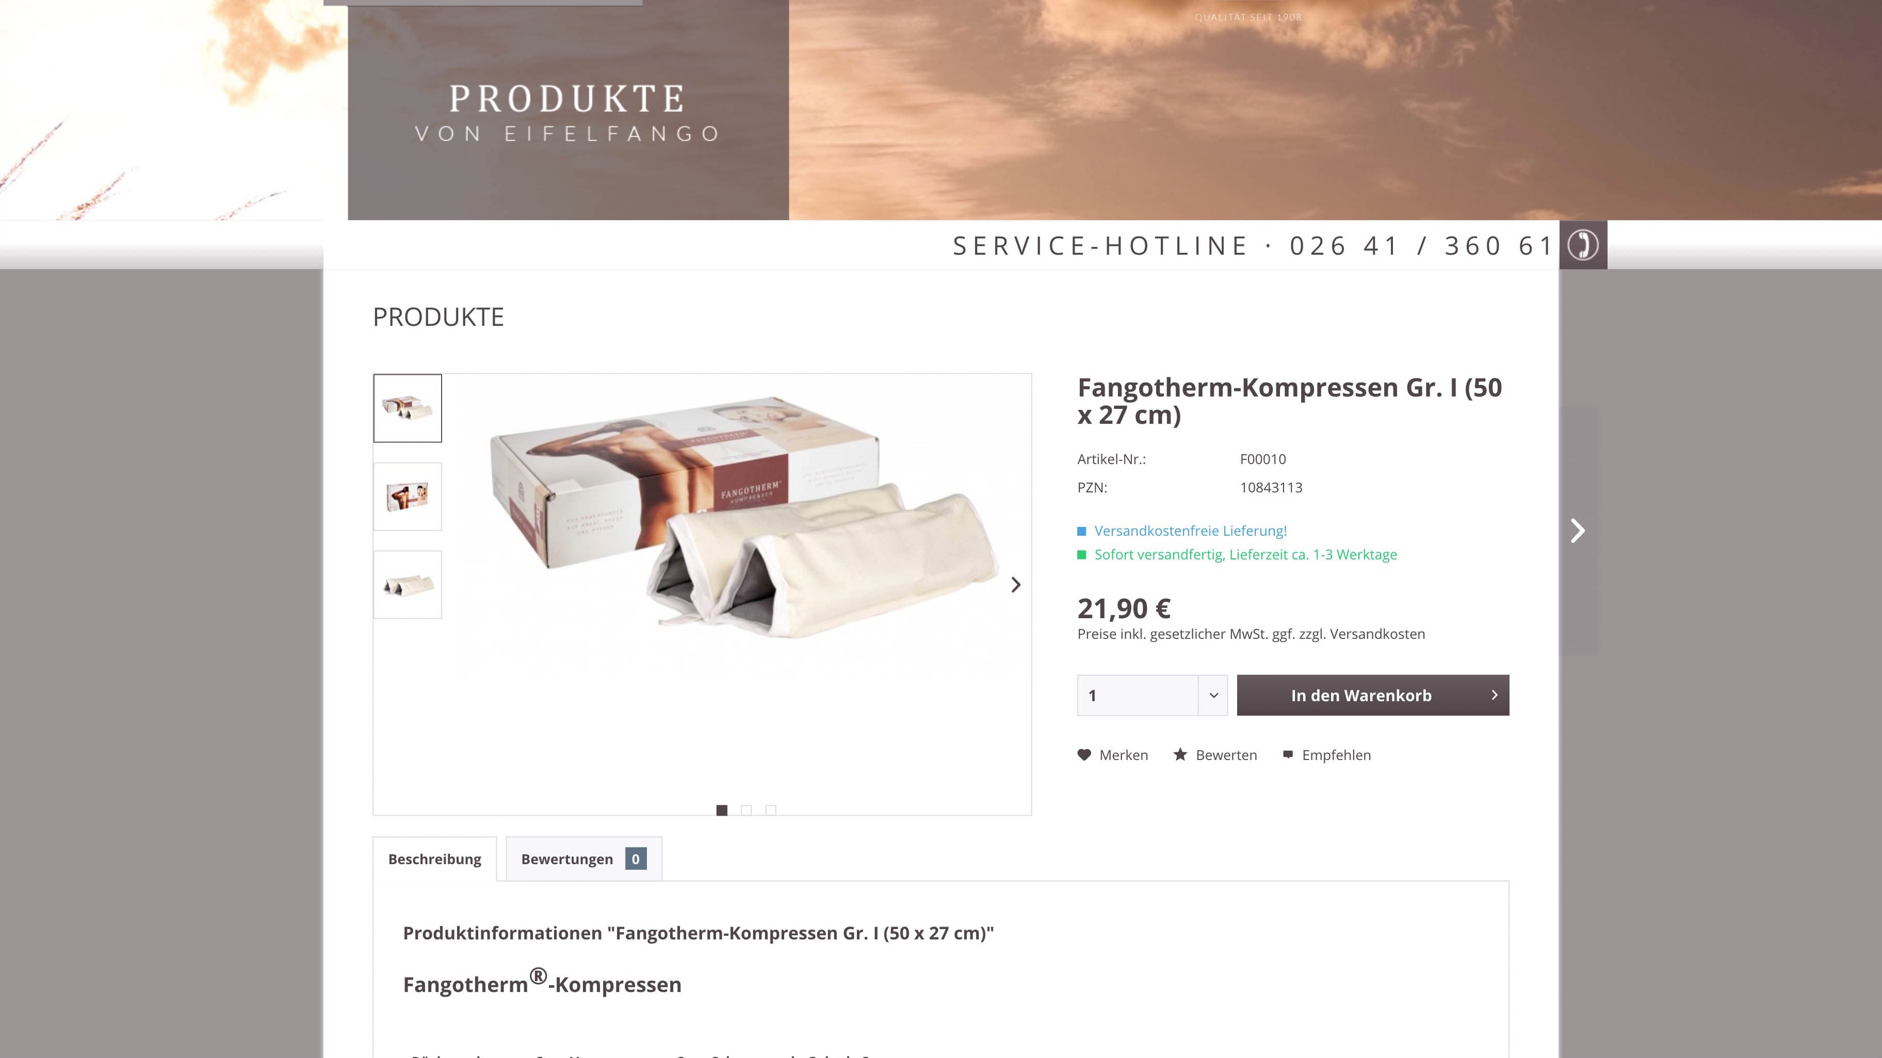This screenshot has width=1882, height=1058.
Task: Click the quantity field showing 1
Action: [1138, 695]
